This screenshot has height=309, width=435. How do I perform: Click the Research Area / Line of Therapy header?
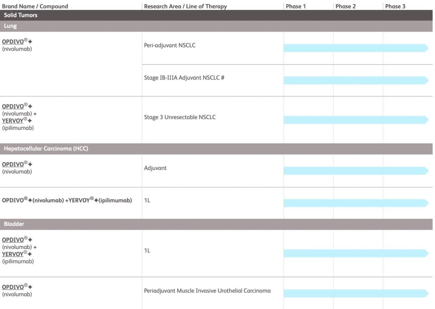tap(185, 6)
